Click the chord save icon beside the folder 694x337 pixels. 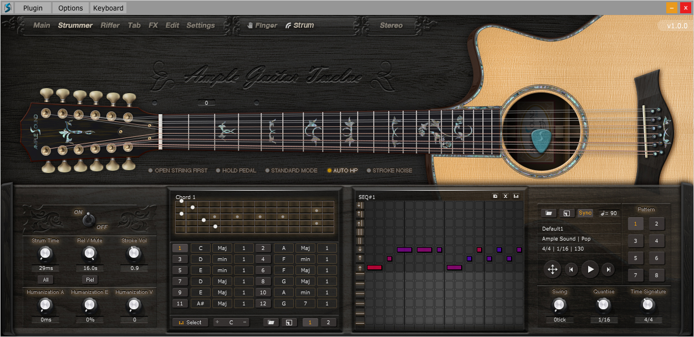click(289, 322)
